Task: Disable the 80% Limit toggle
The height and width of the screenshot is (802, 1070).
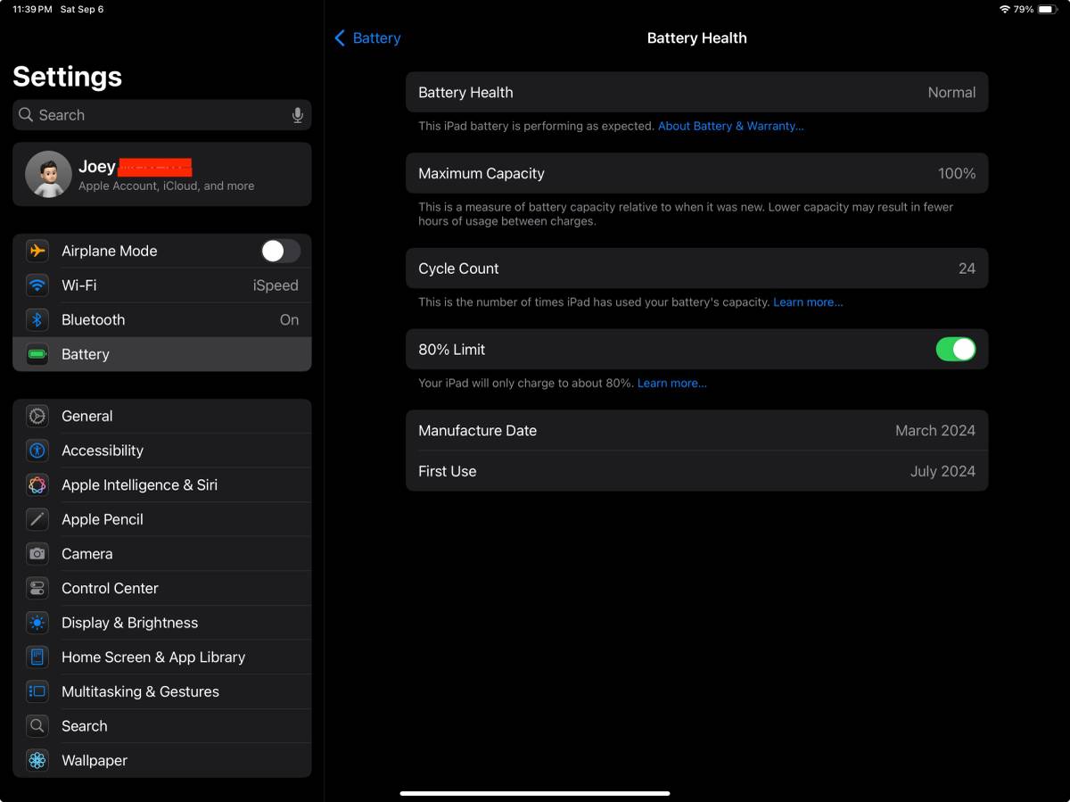Action: [x=955, y=350]
